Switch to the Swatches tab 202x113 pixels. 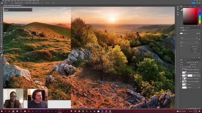click(x=185, y=6)
